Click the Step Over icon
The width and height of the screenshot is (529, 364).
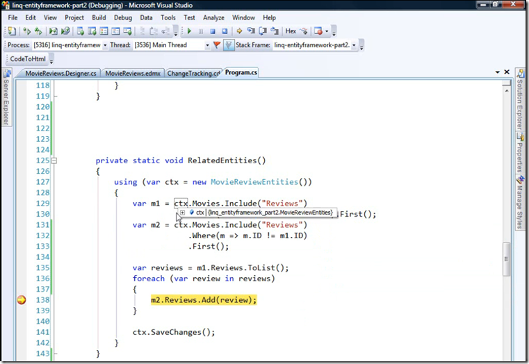click(263, 31)
